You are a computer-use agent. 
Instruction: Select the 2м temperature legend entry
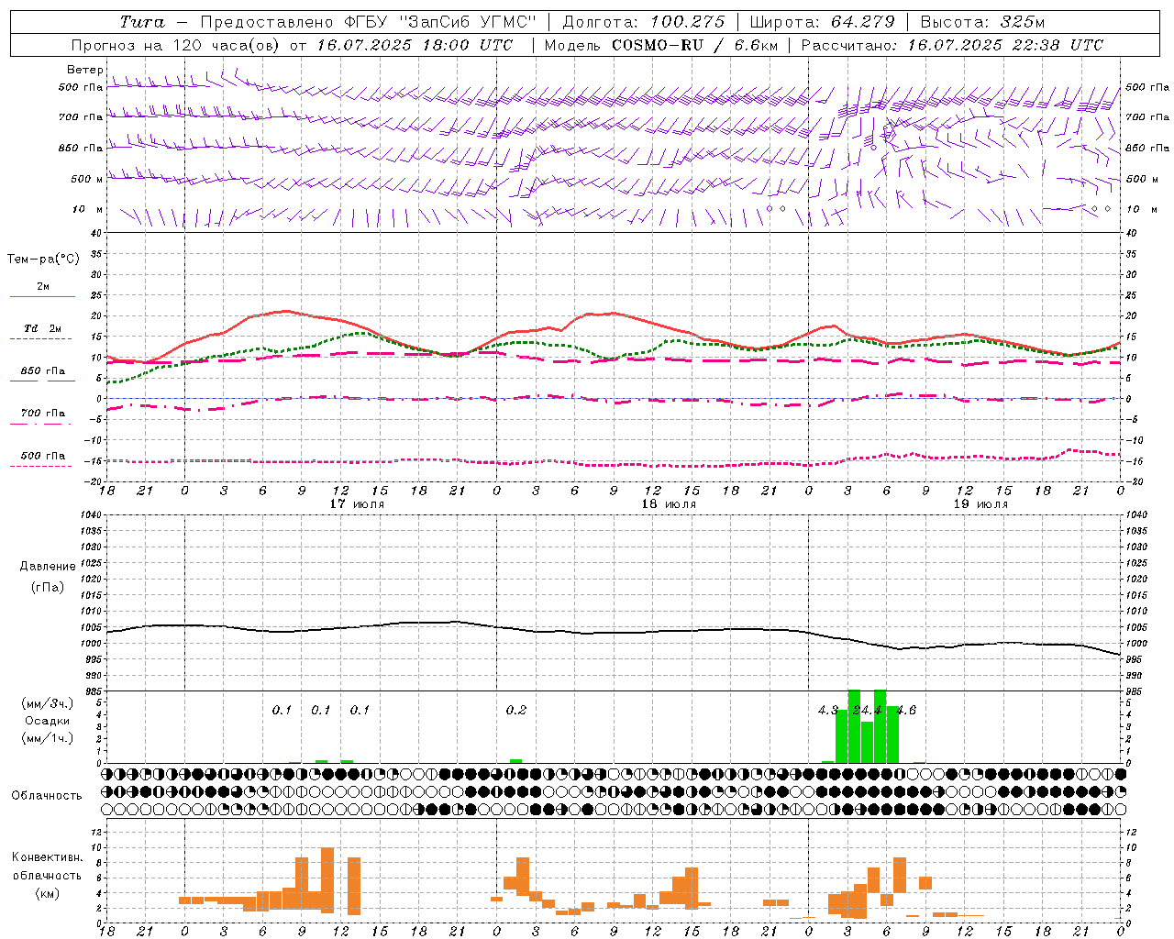pos(43,286)
